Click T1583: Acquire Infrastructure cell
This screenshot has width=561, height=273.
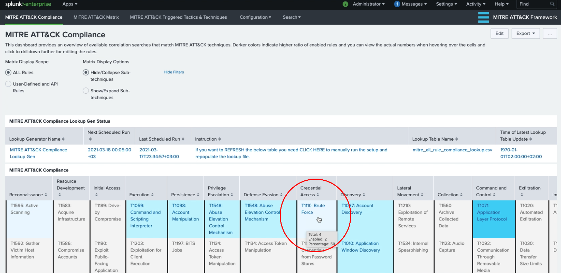71,219
